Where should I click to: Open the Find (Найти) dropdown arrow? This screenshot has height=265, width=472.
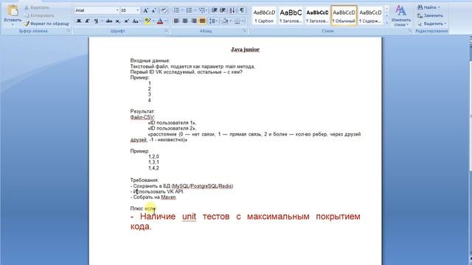coord(439,7)
